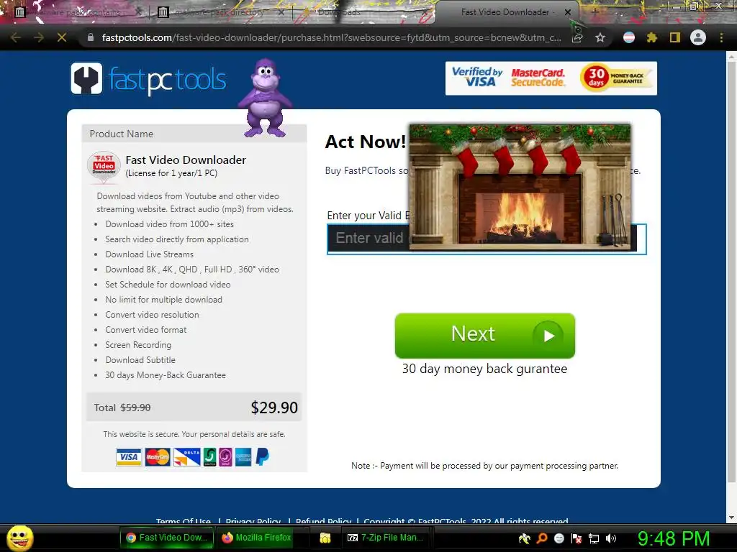Click the 'Product Name' header
This screenshot has height=552, width=737.
[121, 134]
